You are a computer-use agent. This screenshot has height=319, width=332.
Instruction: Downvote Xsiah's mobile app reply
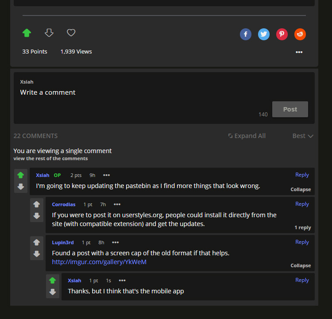coord(53,292)
